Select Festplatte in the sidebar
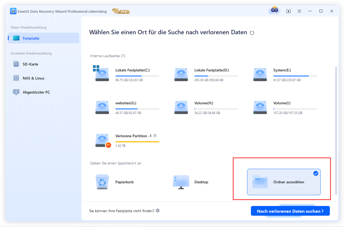Screen dimensions: 345x227 pyautogui.click(x=44, y=38)
